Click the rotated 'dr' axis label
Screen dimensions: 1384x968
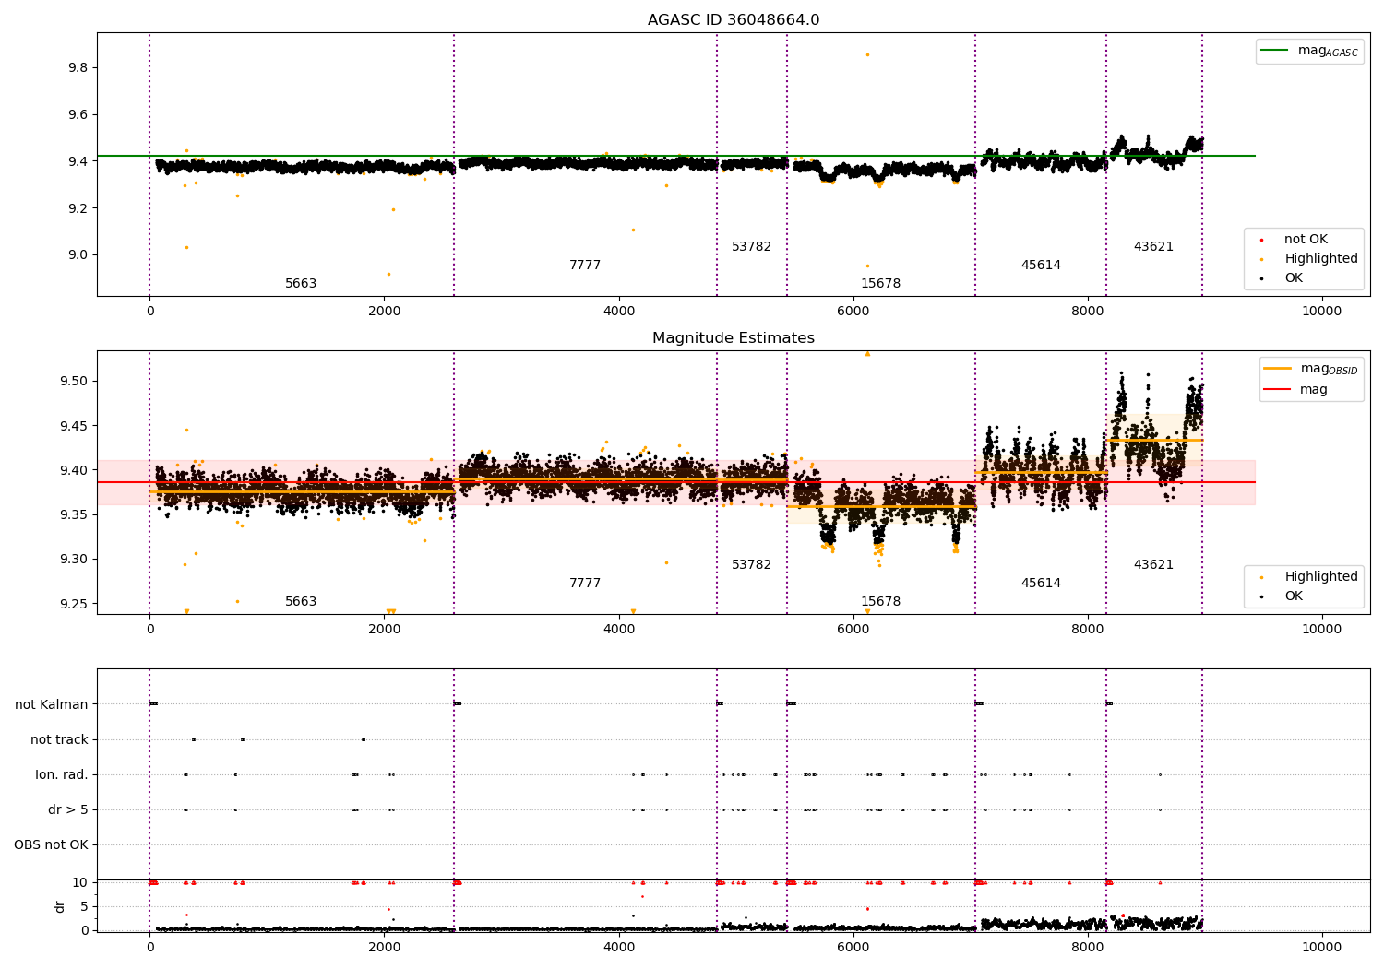[x=60, y=907]
